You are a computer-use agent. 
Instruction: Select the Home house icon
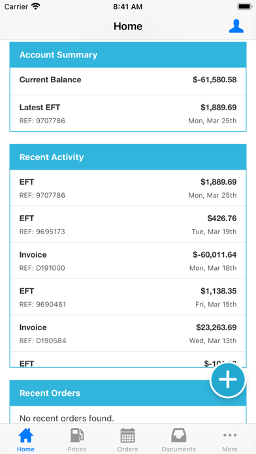(26, 436)
